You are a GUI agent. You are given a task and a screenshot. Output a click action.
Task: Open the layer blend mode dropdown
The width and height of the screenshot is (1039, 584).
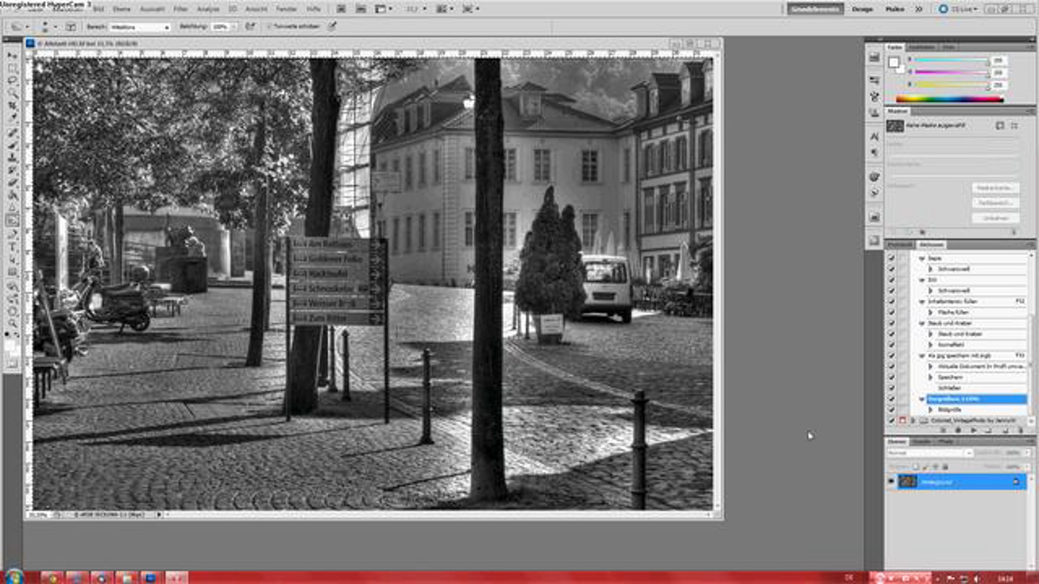point(929,452)
